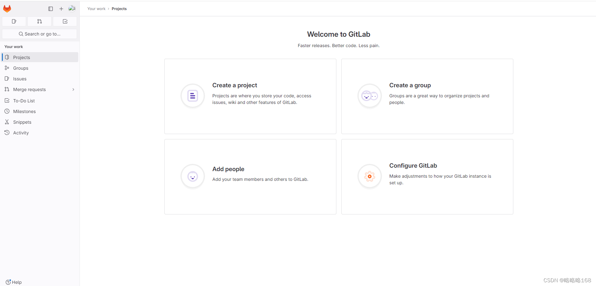Open the Help menu

14,282
